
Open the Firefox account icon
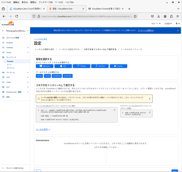click(x=165, y=16)
